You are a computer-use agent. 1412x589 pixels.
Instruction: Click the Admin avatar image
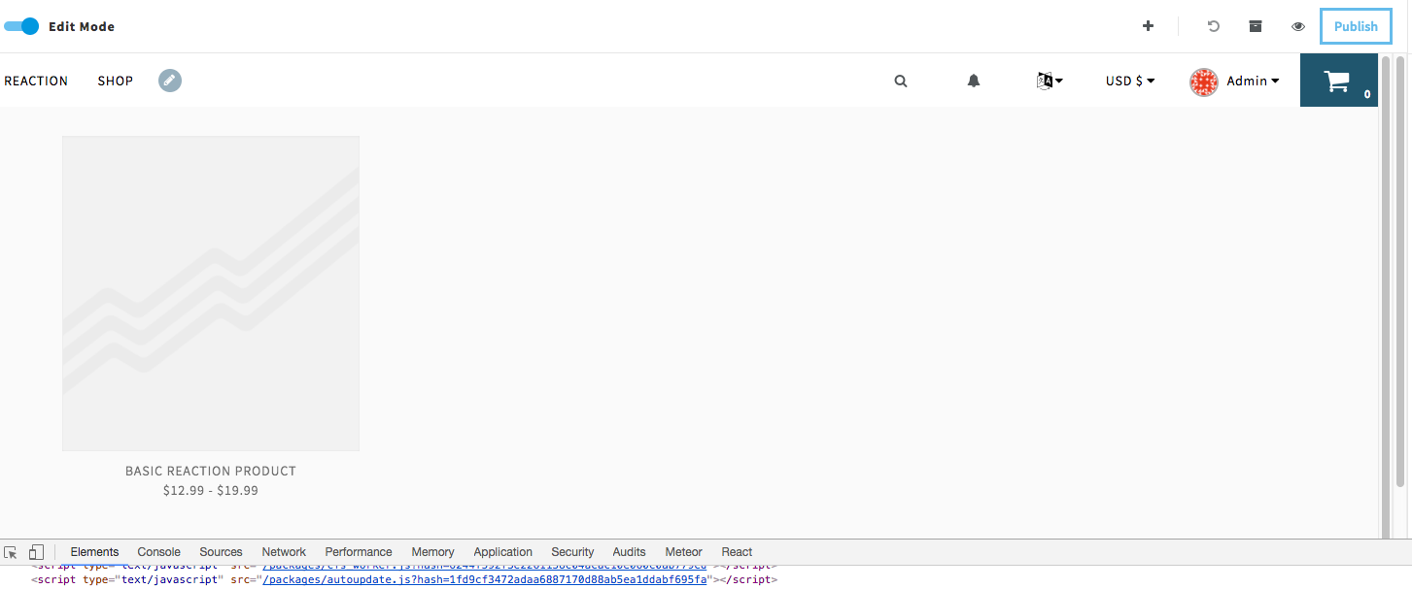point(1204,82)
